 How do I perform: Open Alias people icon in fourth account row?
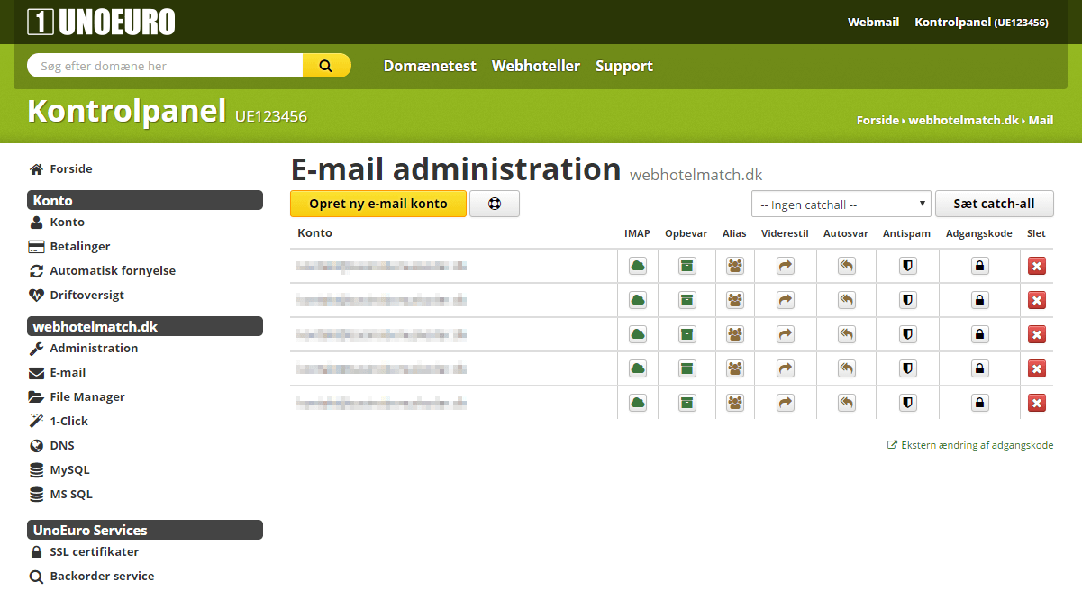pyautogui.click(x=736, y=368)
